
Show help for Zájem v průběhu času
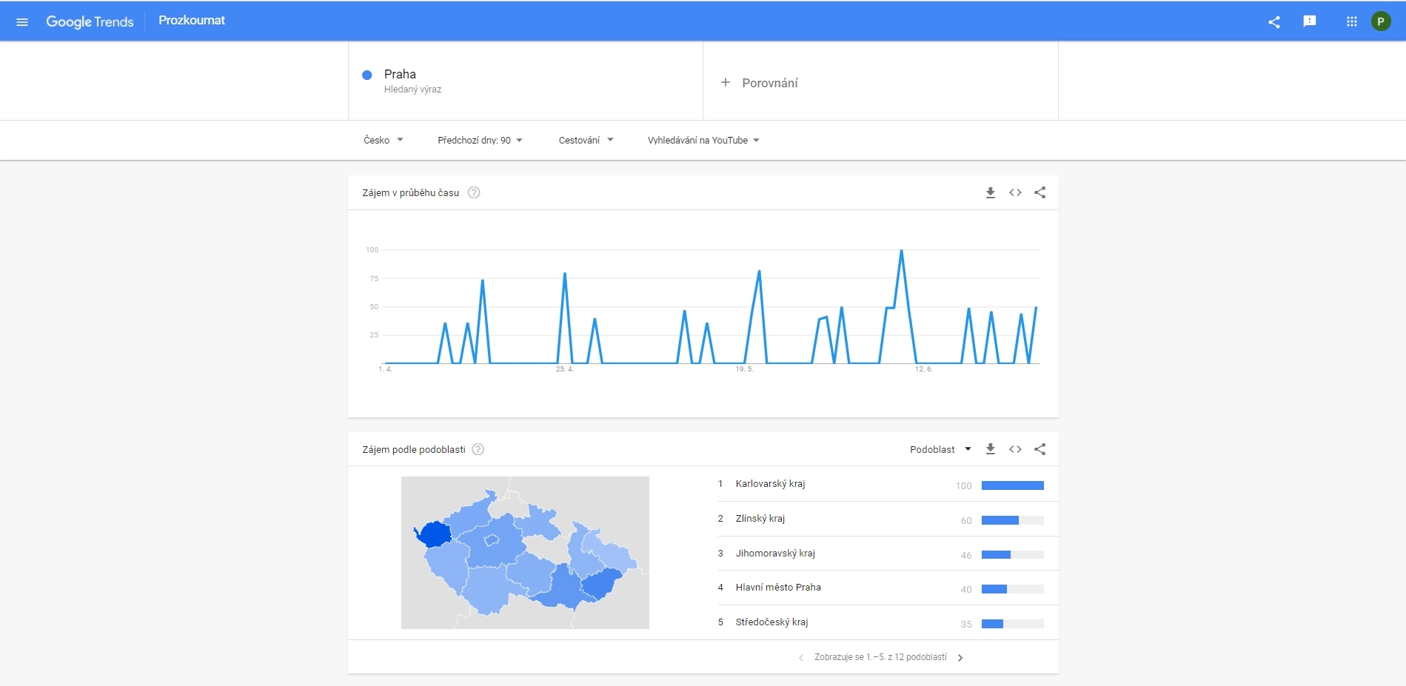[474, 192]
